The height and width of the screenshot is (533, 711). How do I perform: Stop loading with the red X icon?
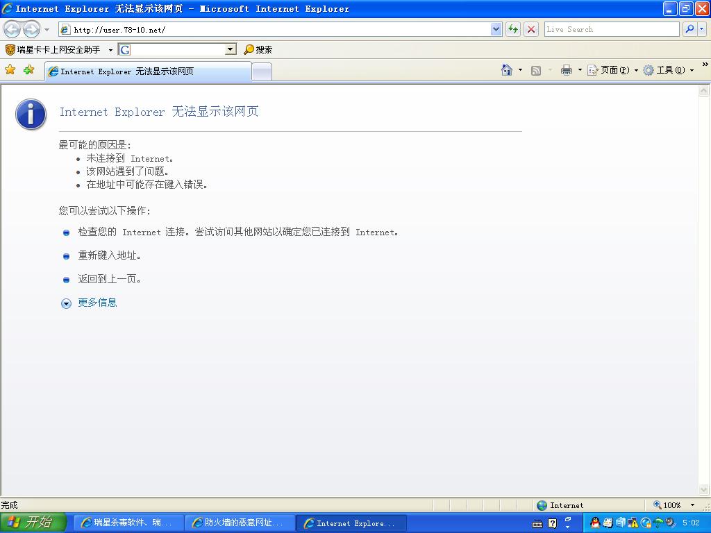click(531, 30)
